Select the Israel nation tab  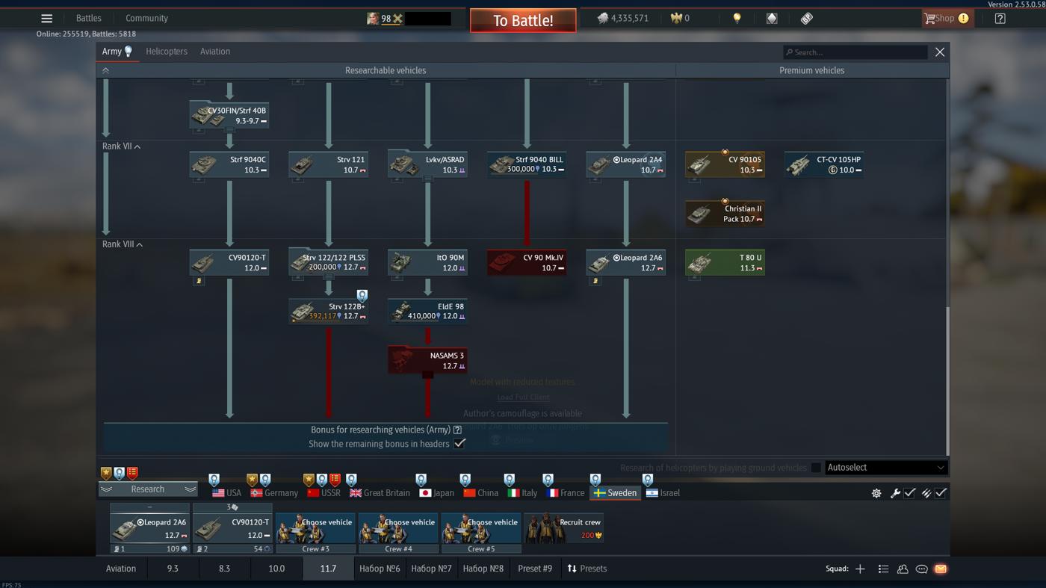click(x=663, y=493)
